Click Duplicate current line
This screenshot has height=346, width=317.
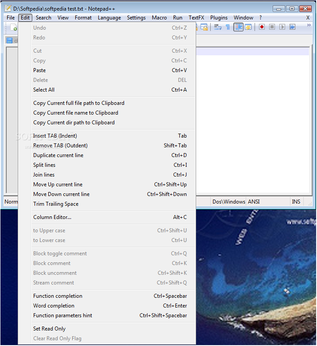[x=107, y=155]
